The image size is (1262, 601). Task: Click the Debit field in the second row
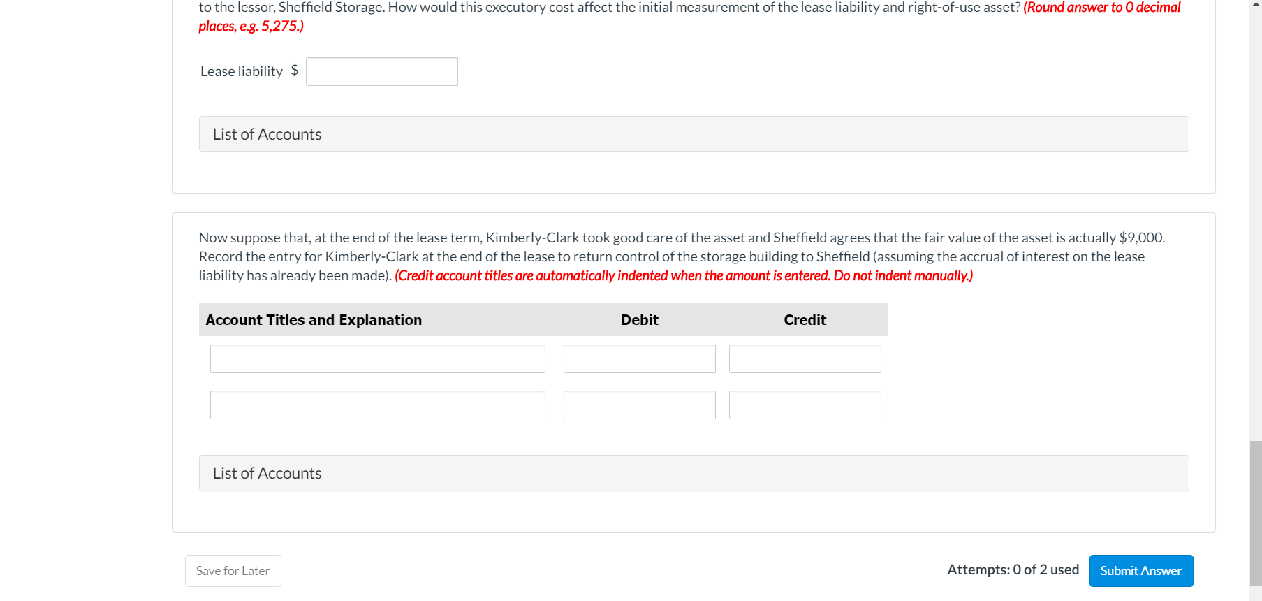639,405
